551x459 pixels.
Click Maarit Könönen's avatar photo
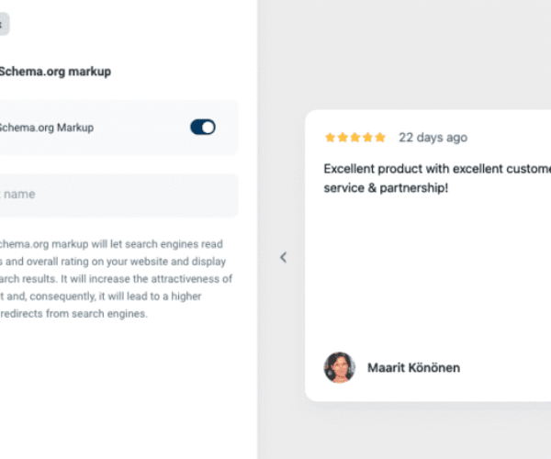pyautogui.click(x=340, y=367)
